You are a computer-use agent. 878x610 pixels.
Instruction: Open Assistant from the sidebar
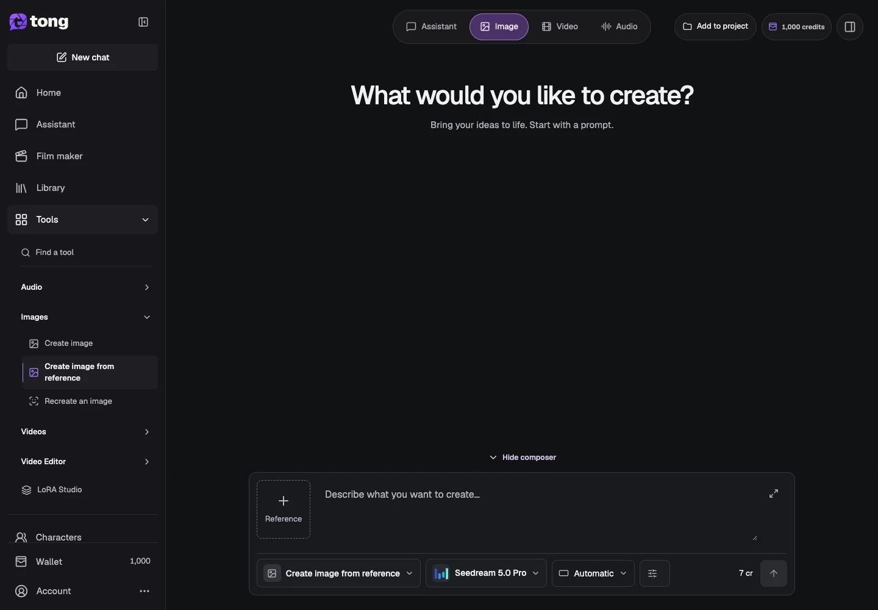pyautogui.click(x=83, y=124)
